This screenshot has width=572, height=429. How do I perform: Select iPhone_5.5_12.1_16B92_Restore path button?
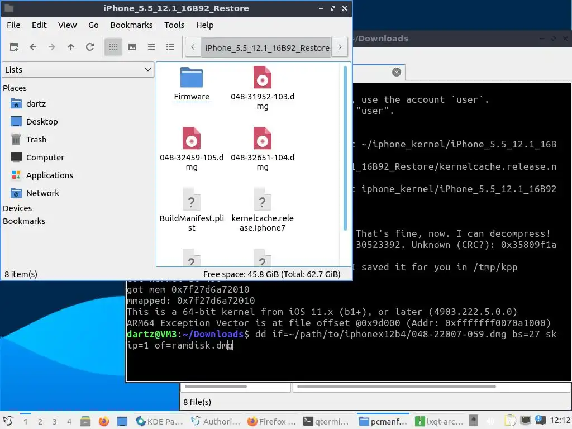click(x=266, y=47)
